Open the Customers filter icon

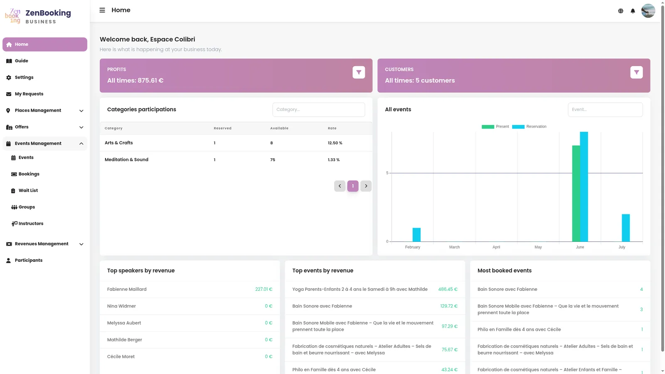(x=636, y=72)
